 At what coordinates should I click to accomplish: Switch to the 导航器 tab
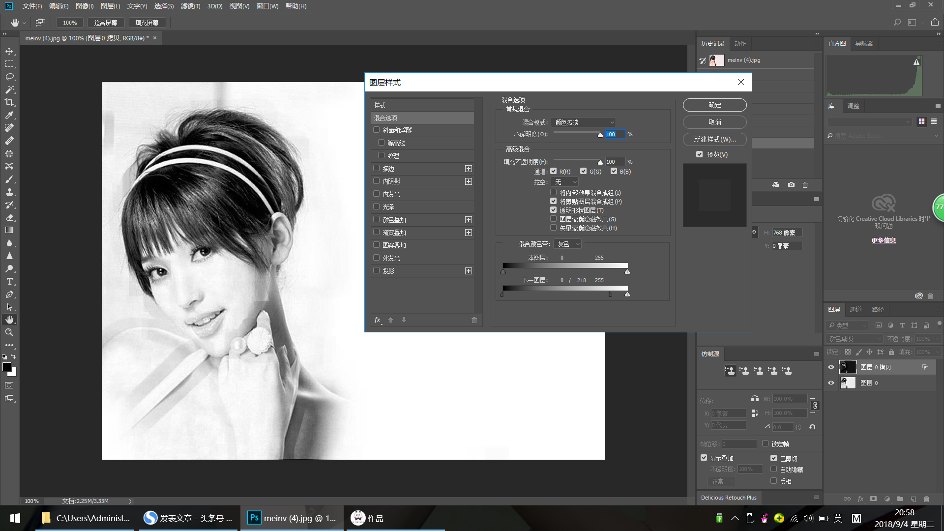click(x=864, y=44)
